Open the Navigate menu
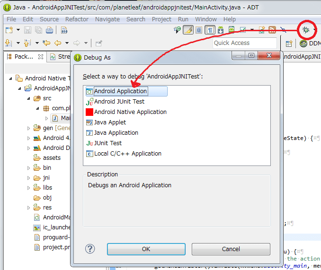321x270 pixels. (x=107, y=19)
